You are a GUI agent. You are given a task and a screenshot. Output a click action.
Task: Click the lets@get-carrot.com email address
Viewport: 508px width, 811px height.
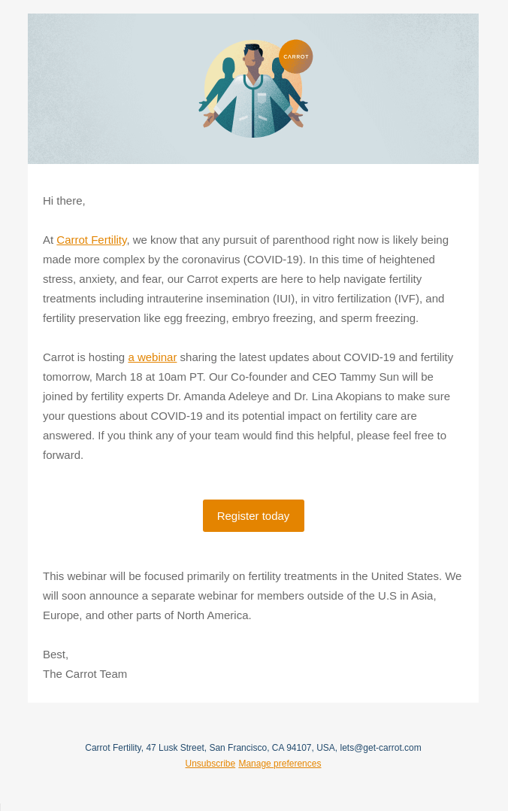click(x=380, y=748)
